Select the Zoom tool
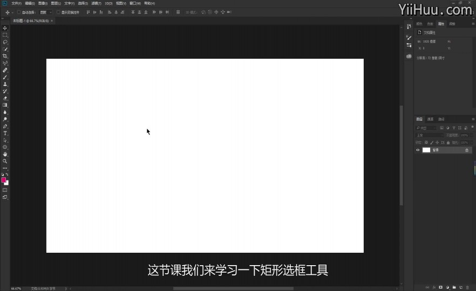The height and width of the screenshot is (291, 476). click(x=5, y=161)
